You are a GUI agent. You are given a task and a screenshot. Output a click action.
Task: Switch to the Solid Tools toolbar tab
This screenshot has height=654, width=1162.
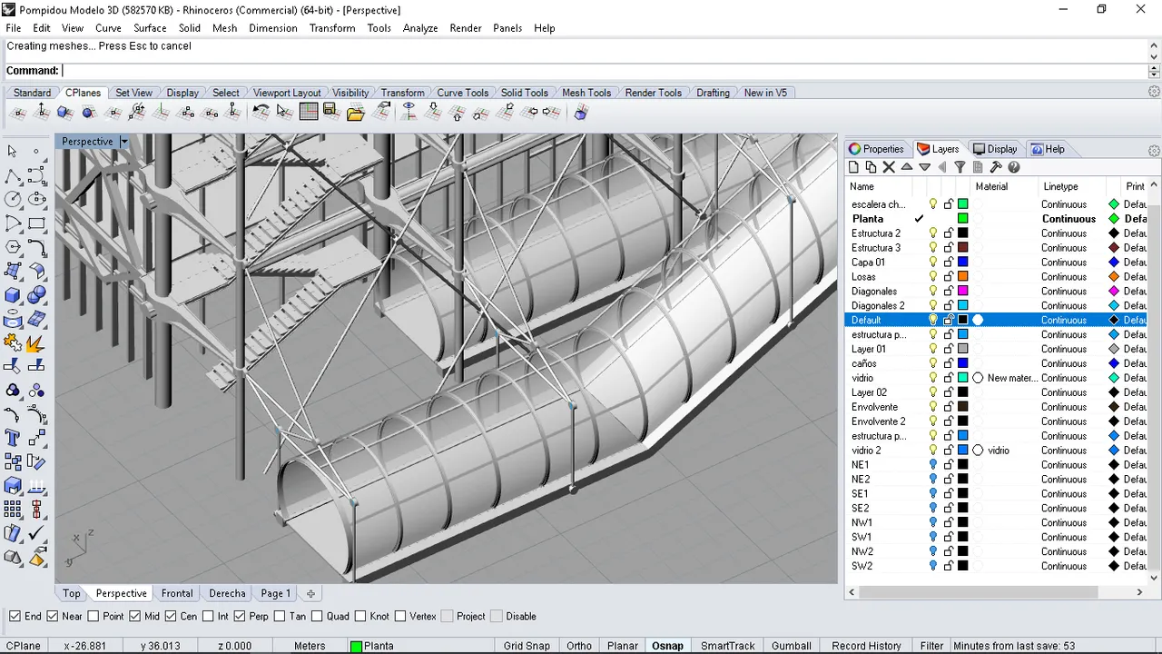pyautogui.click(x=525, y=93)
